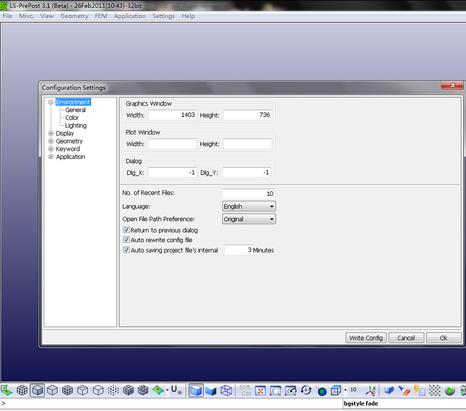Open the Geometry menu
Screen dimensions: 466x411
coord(75,16)
